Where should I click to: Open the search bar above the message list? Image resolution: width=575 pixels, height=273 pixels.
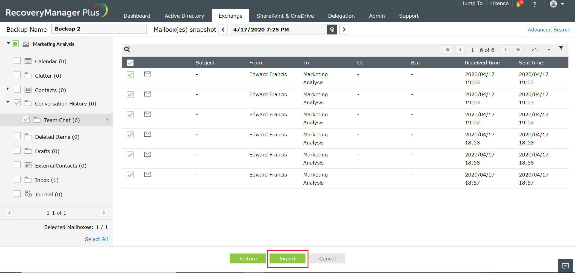(x=127, y=49)
